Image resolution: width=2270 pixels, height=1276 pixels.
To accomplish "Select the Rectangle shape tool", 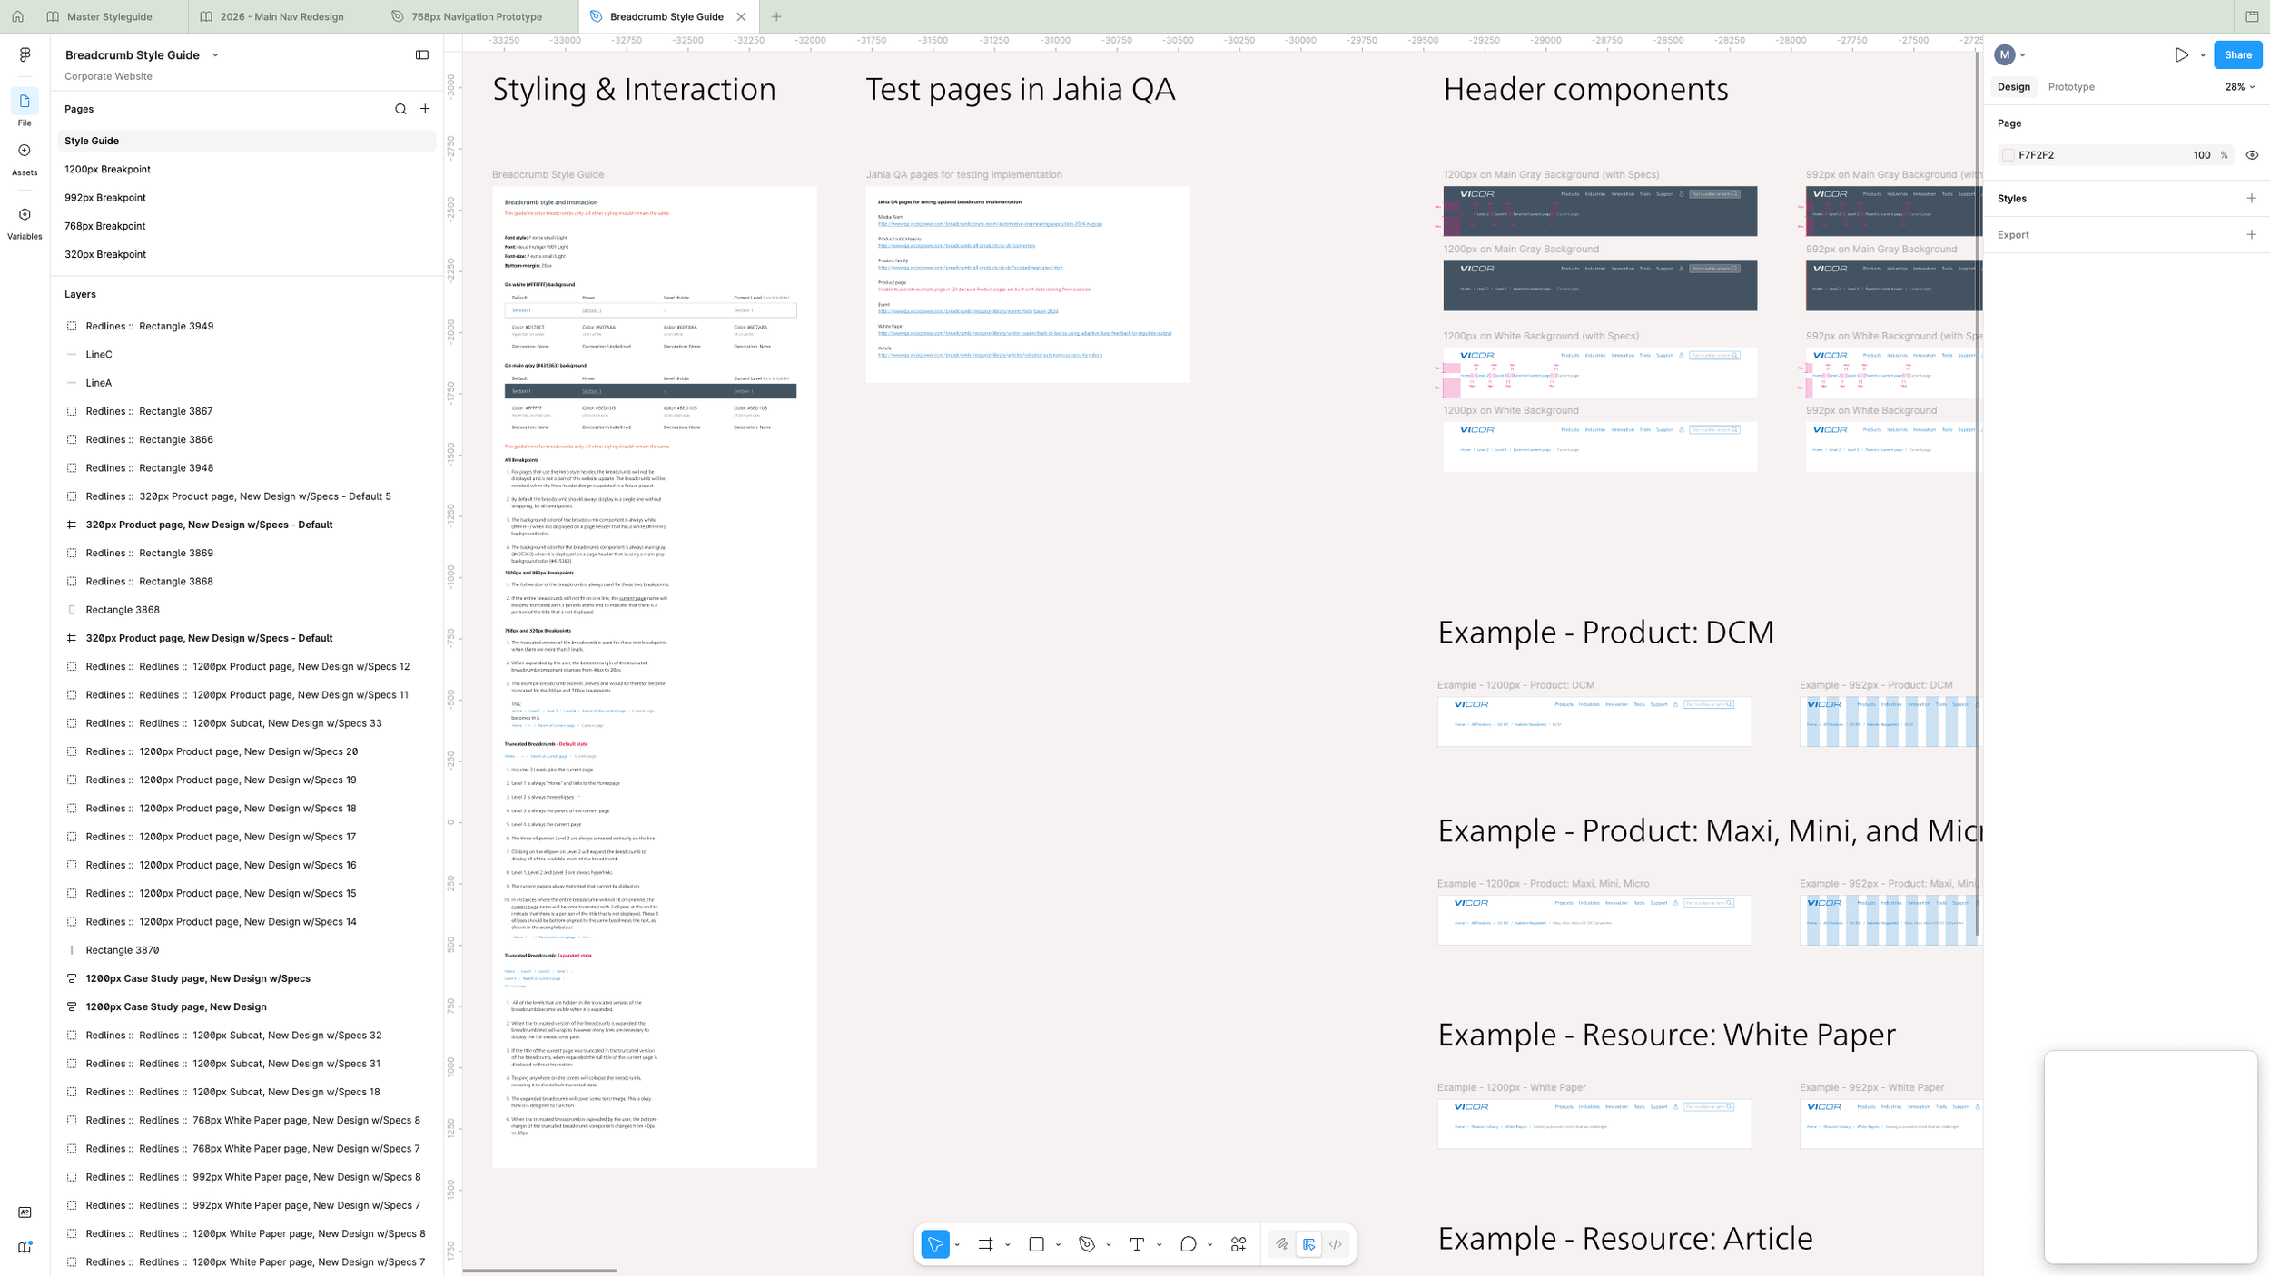I will point(1036,1244).
